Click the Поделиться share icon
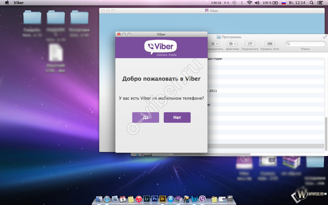This screenshot has height=205, width=328. 250,44
